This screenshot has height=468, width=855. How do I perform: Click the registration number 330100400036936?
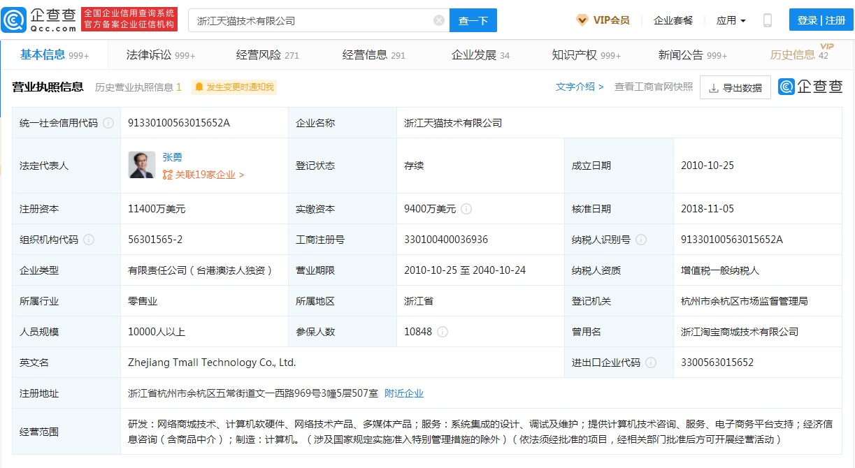[446, 240]
